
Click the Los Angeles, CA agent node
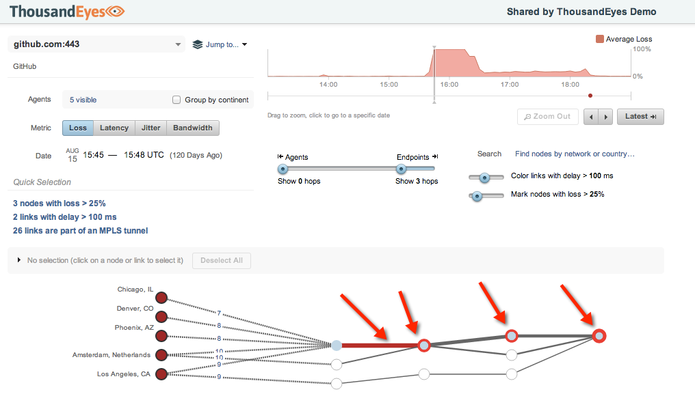[x=161, y=374]
